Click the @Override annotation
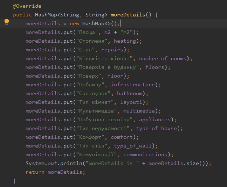Screen dimensions: 227x187 27,6
